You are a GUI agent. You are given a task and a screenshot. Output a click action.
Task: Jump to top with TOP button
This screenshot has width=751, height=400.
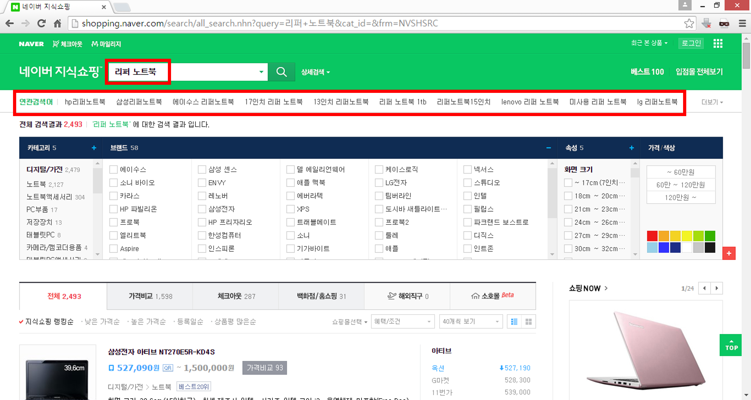(731, 345)
